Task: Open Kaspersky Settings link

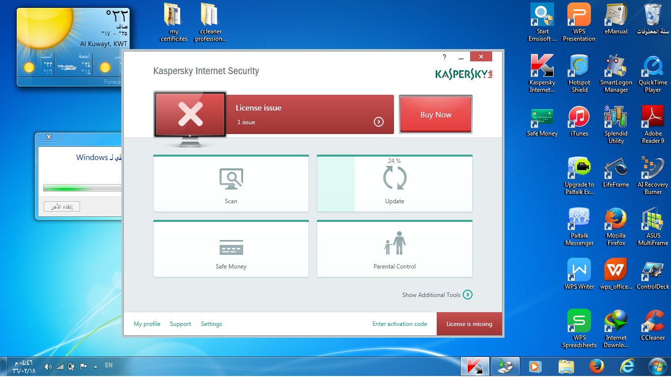Action: click(211, 324)
